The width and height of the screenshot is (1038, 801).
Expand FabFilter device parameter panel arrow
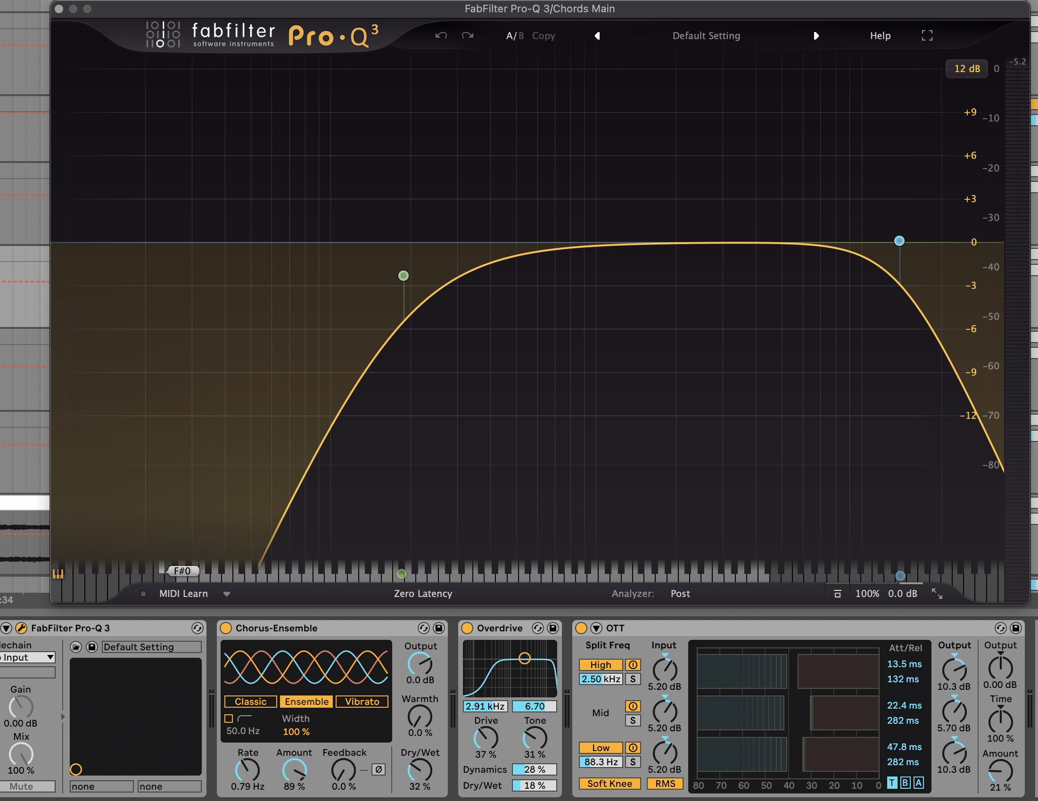point(63,717)
